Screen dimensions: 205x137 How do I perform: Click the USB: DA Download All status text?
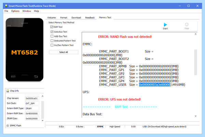164,126
